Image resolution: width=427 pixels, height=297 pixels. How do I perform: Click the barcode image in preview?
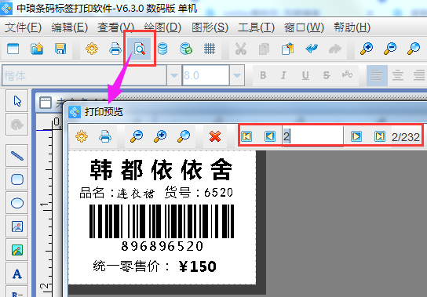click(162, 222)
